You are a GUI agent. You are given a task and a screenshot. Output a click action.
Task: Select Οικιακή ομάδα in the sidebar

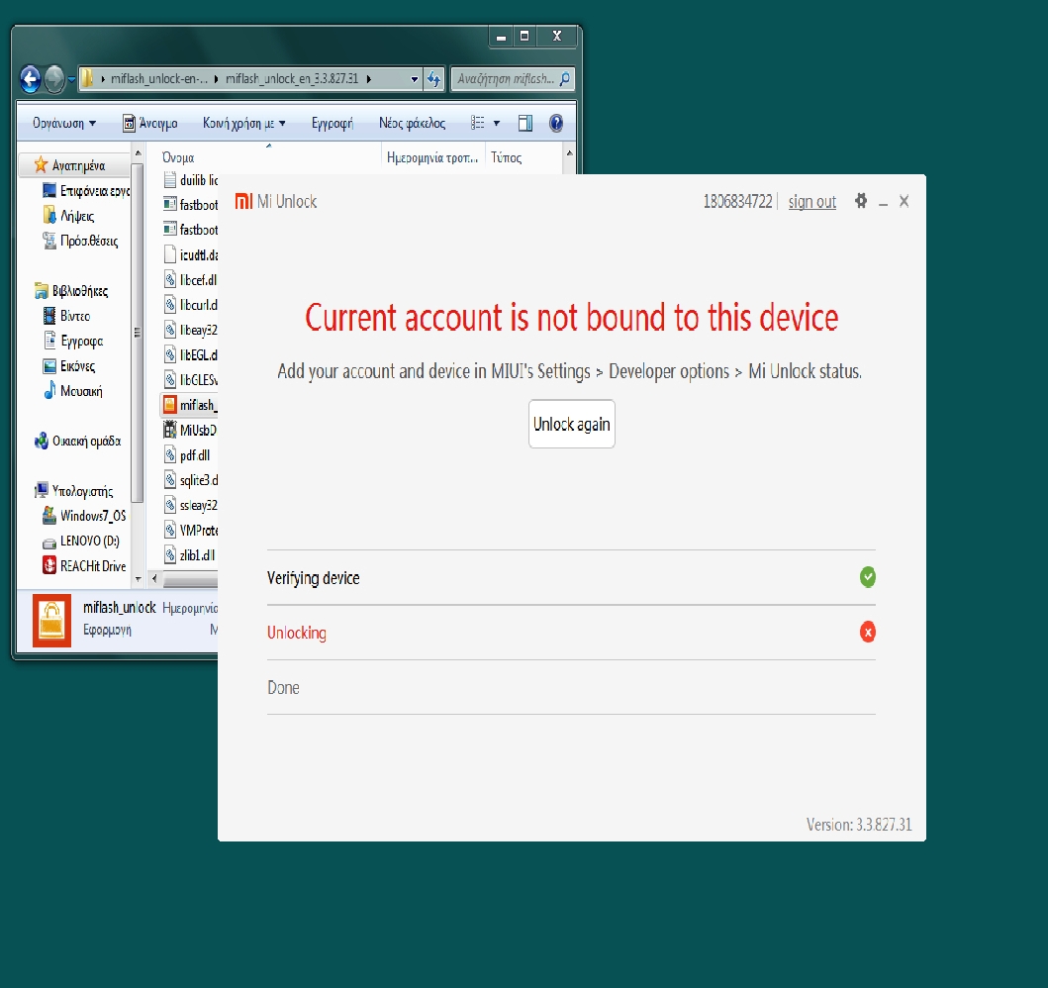click(78, 442)
